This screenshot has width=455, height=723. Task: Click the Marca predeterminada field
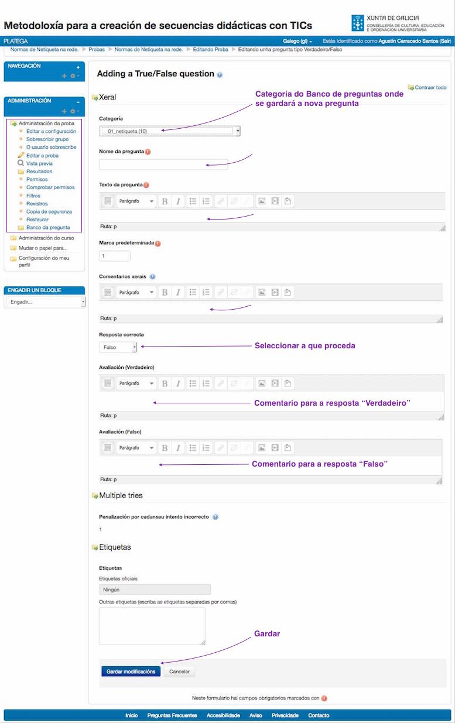click(115, 256)
